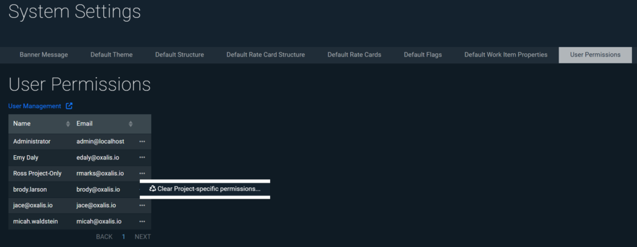Switch to the Banner Message tab
637x247 pixels.
pyautogui.click(x=44, y=55)
